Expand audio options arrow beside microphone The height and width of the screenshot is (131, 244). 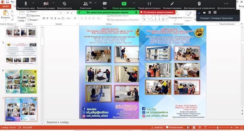click(33, 3)
